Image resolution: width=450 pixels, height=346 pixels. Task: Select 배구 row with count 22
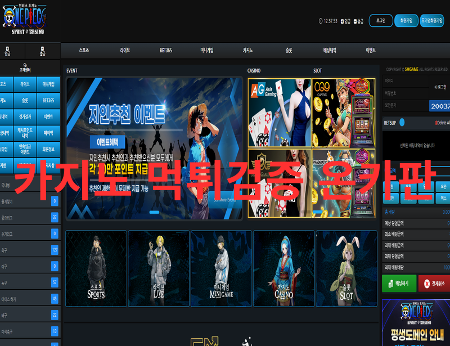click(x=30, y=315)
